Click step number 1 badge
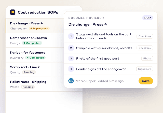 [71, 36]
